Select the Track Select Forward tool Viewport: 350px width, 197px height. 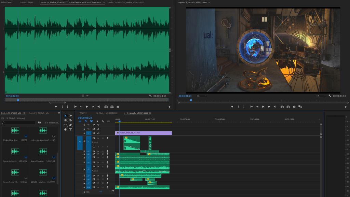70,116
